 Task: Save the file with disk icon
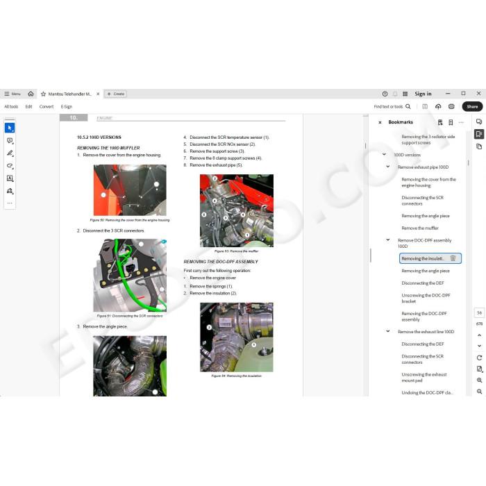click(x=425, y=107)
